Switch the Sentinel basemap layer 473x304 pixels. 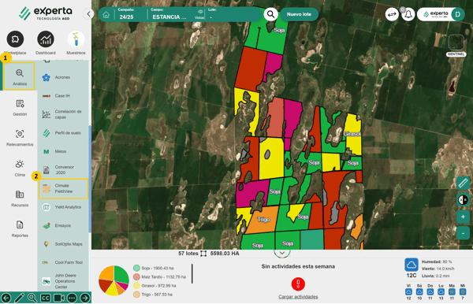click(456, 43)
